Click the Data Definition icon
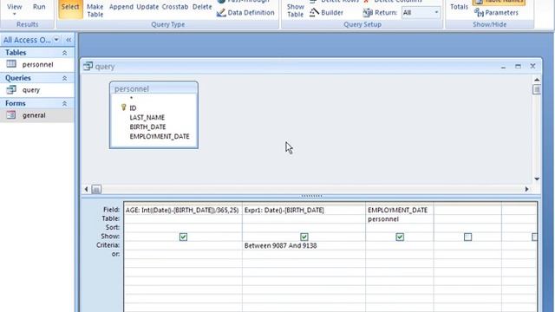The width and height of the screenshot is (555, 312). 221,13
